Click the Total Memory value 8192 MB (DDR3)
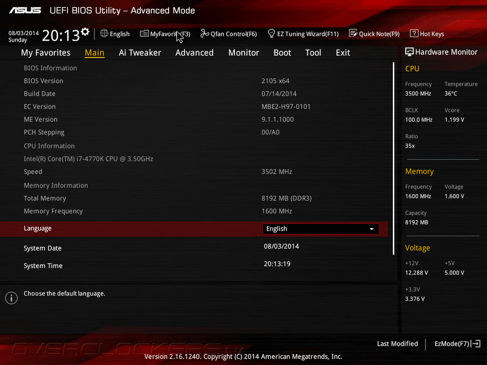Image resolution: width=487 pixels, height=365 pixels. click(287, 198)
